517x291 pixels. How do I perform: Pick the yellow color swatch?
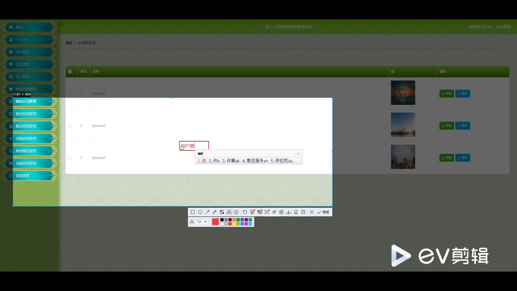tap(234, 224)
